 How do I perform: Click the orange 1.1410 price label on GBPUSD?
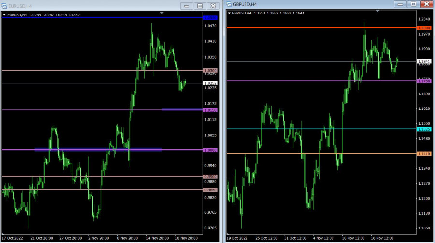[x=424, y=154]
